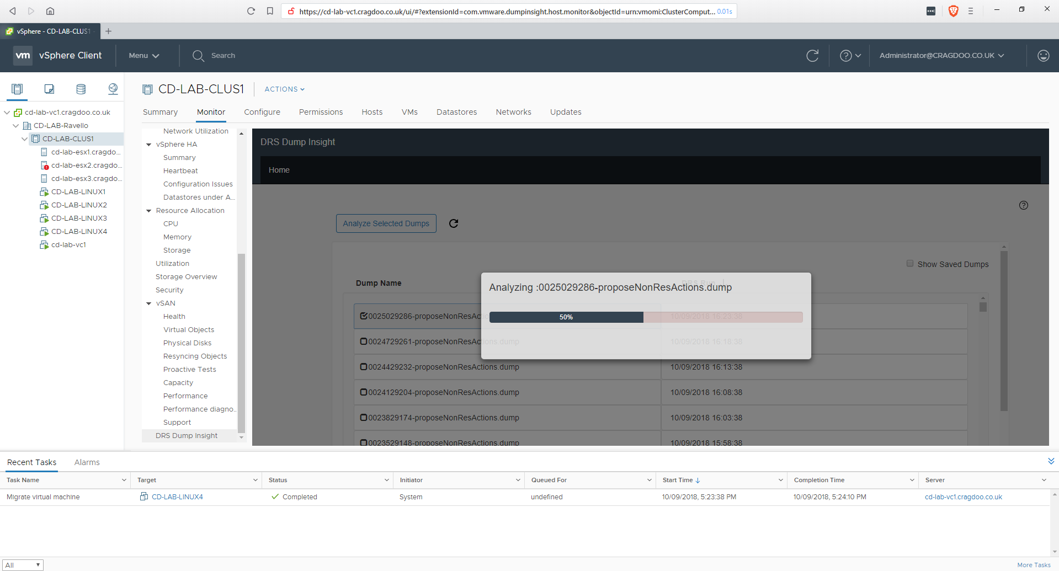The height and width of the screenshot is (571, 1059).
Task: Go to browser home page
Action: [50, 11]
